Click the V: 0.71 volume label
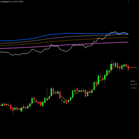Viewport: 139px width, 139px height. [134, 85]
